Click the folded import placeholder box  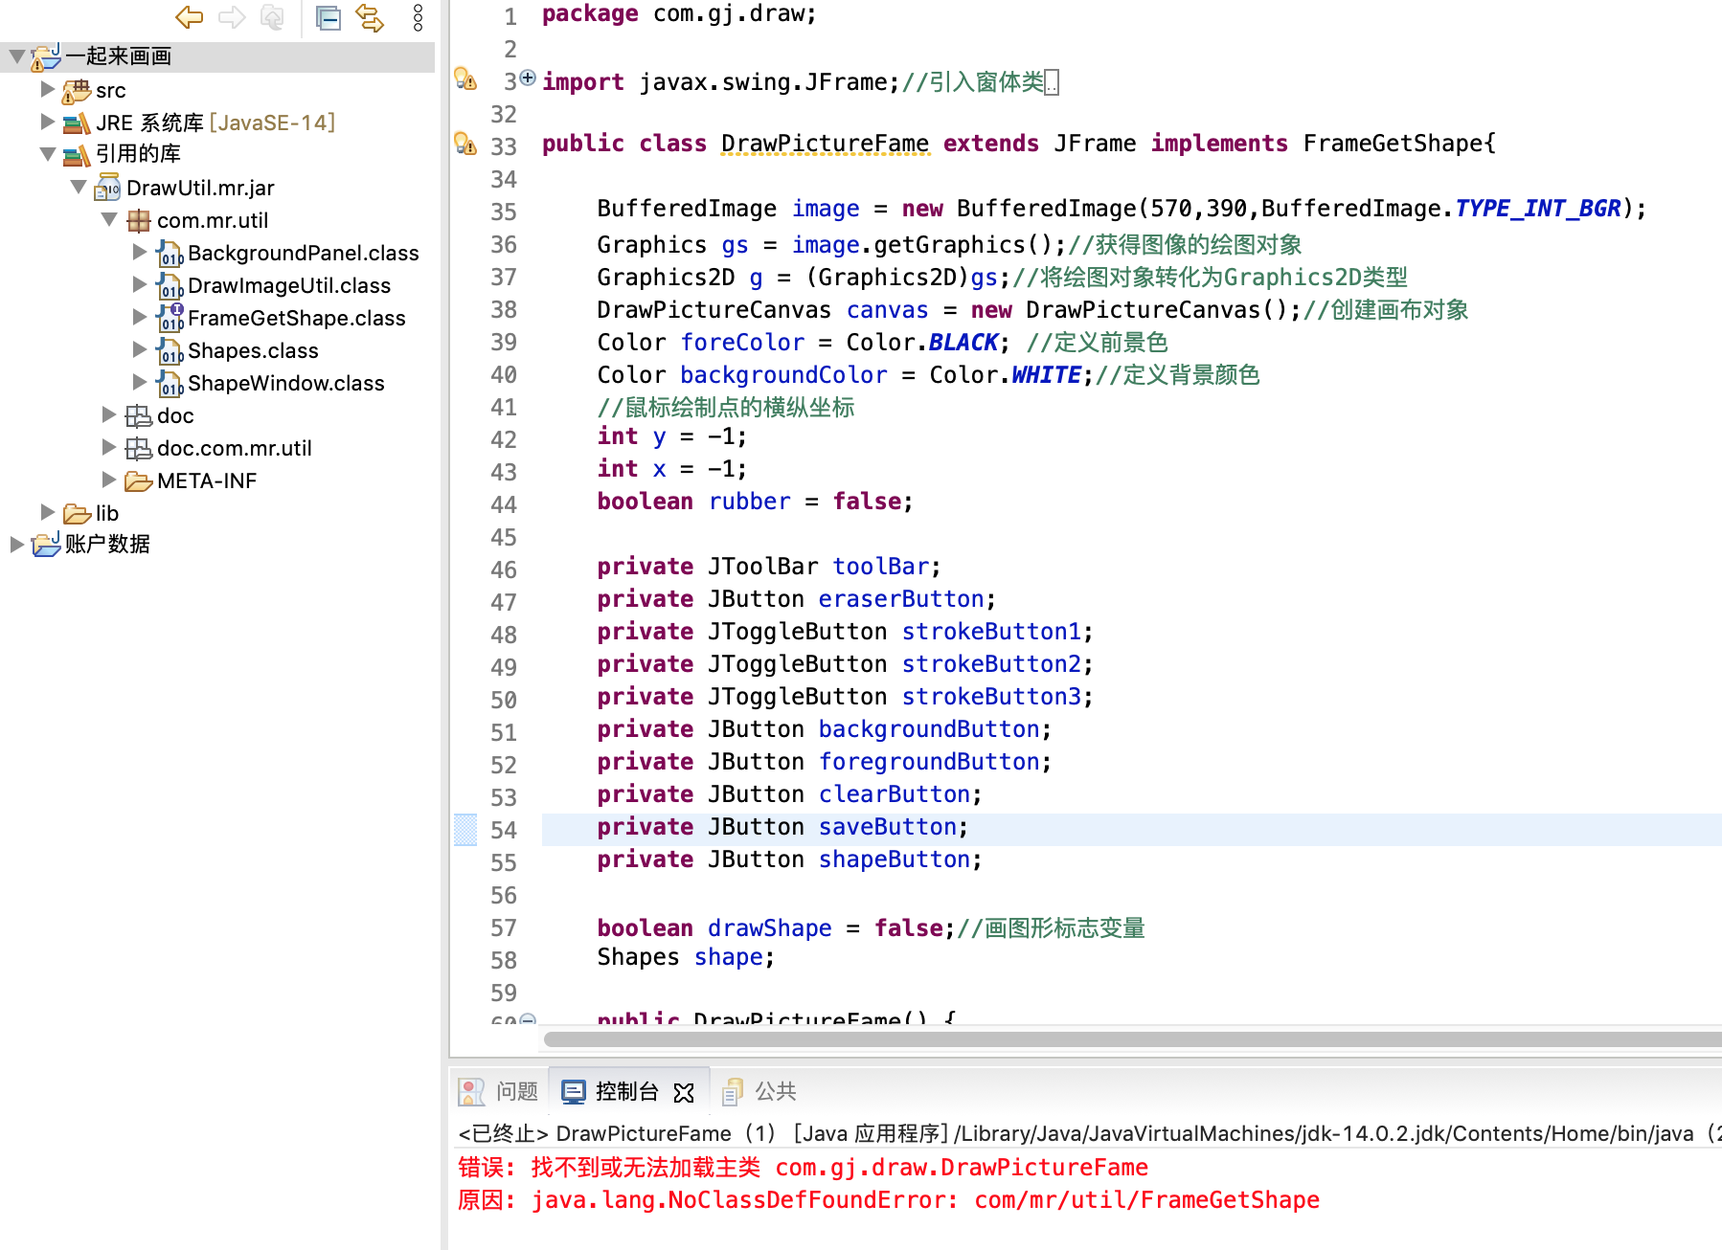pyautogui.click(x=1052, y=83)
